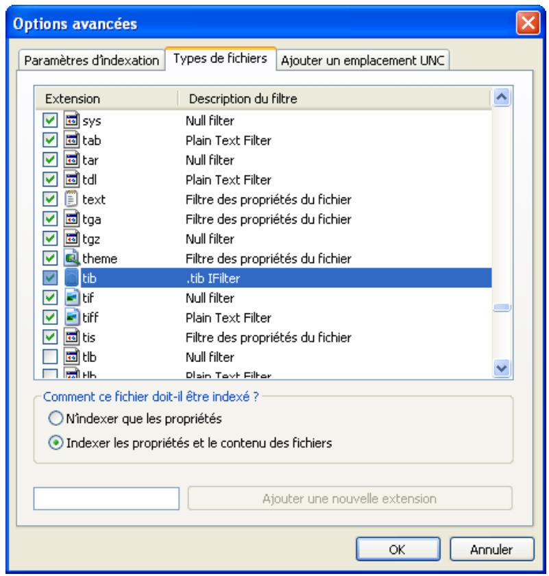The image size is (549, 576).
Task: Open Ajouter un emplacement UNC tab
Action: 363,60
